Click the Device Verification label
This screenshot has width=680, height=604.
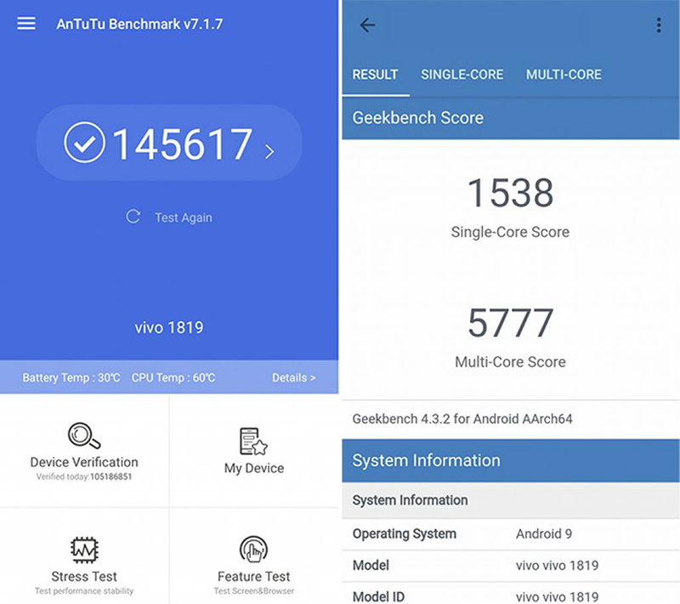tap(84, 462)
